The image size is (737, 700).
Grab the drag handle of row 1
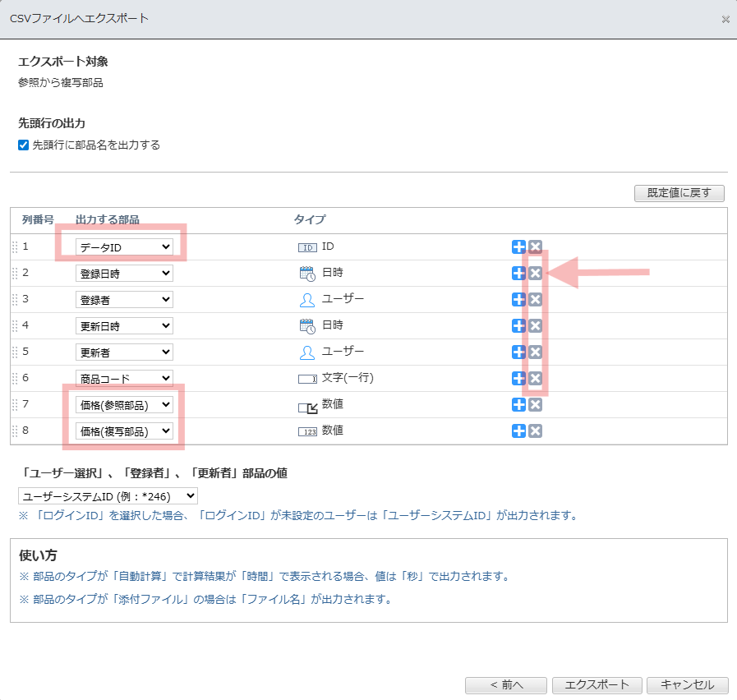[x=15, y=246]
